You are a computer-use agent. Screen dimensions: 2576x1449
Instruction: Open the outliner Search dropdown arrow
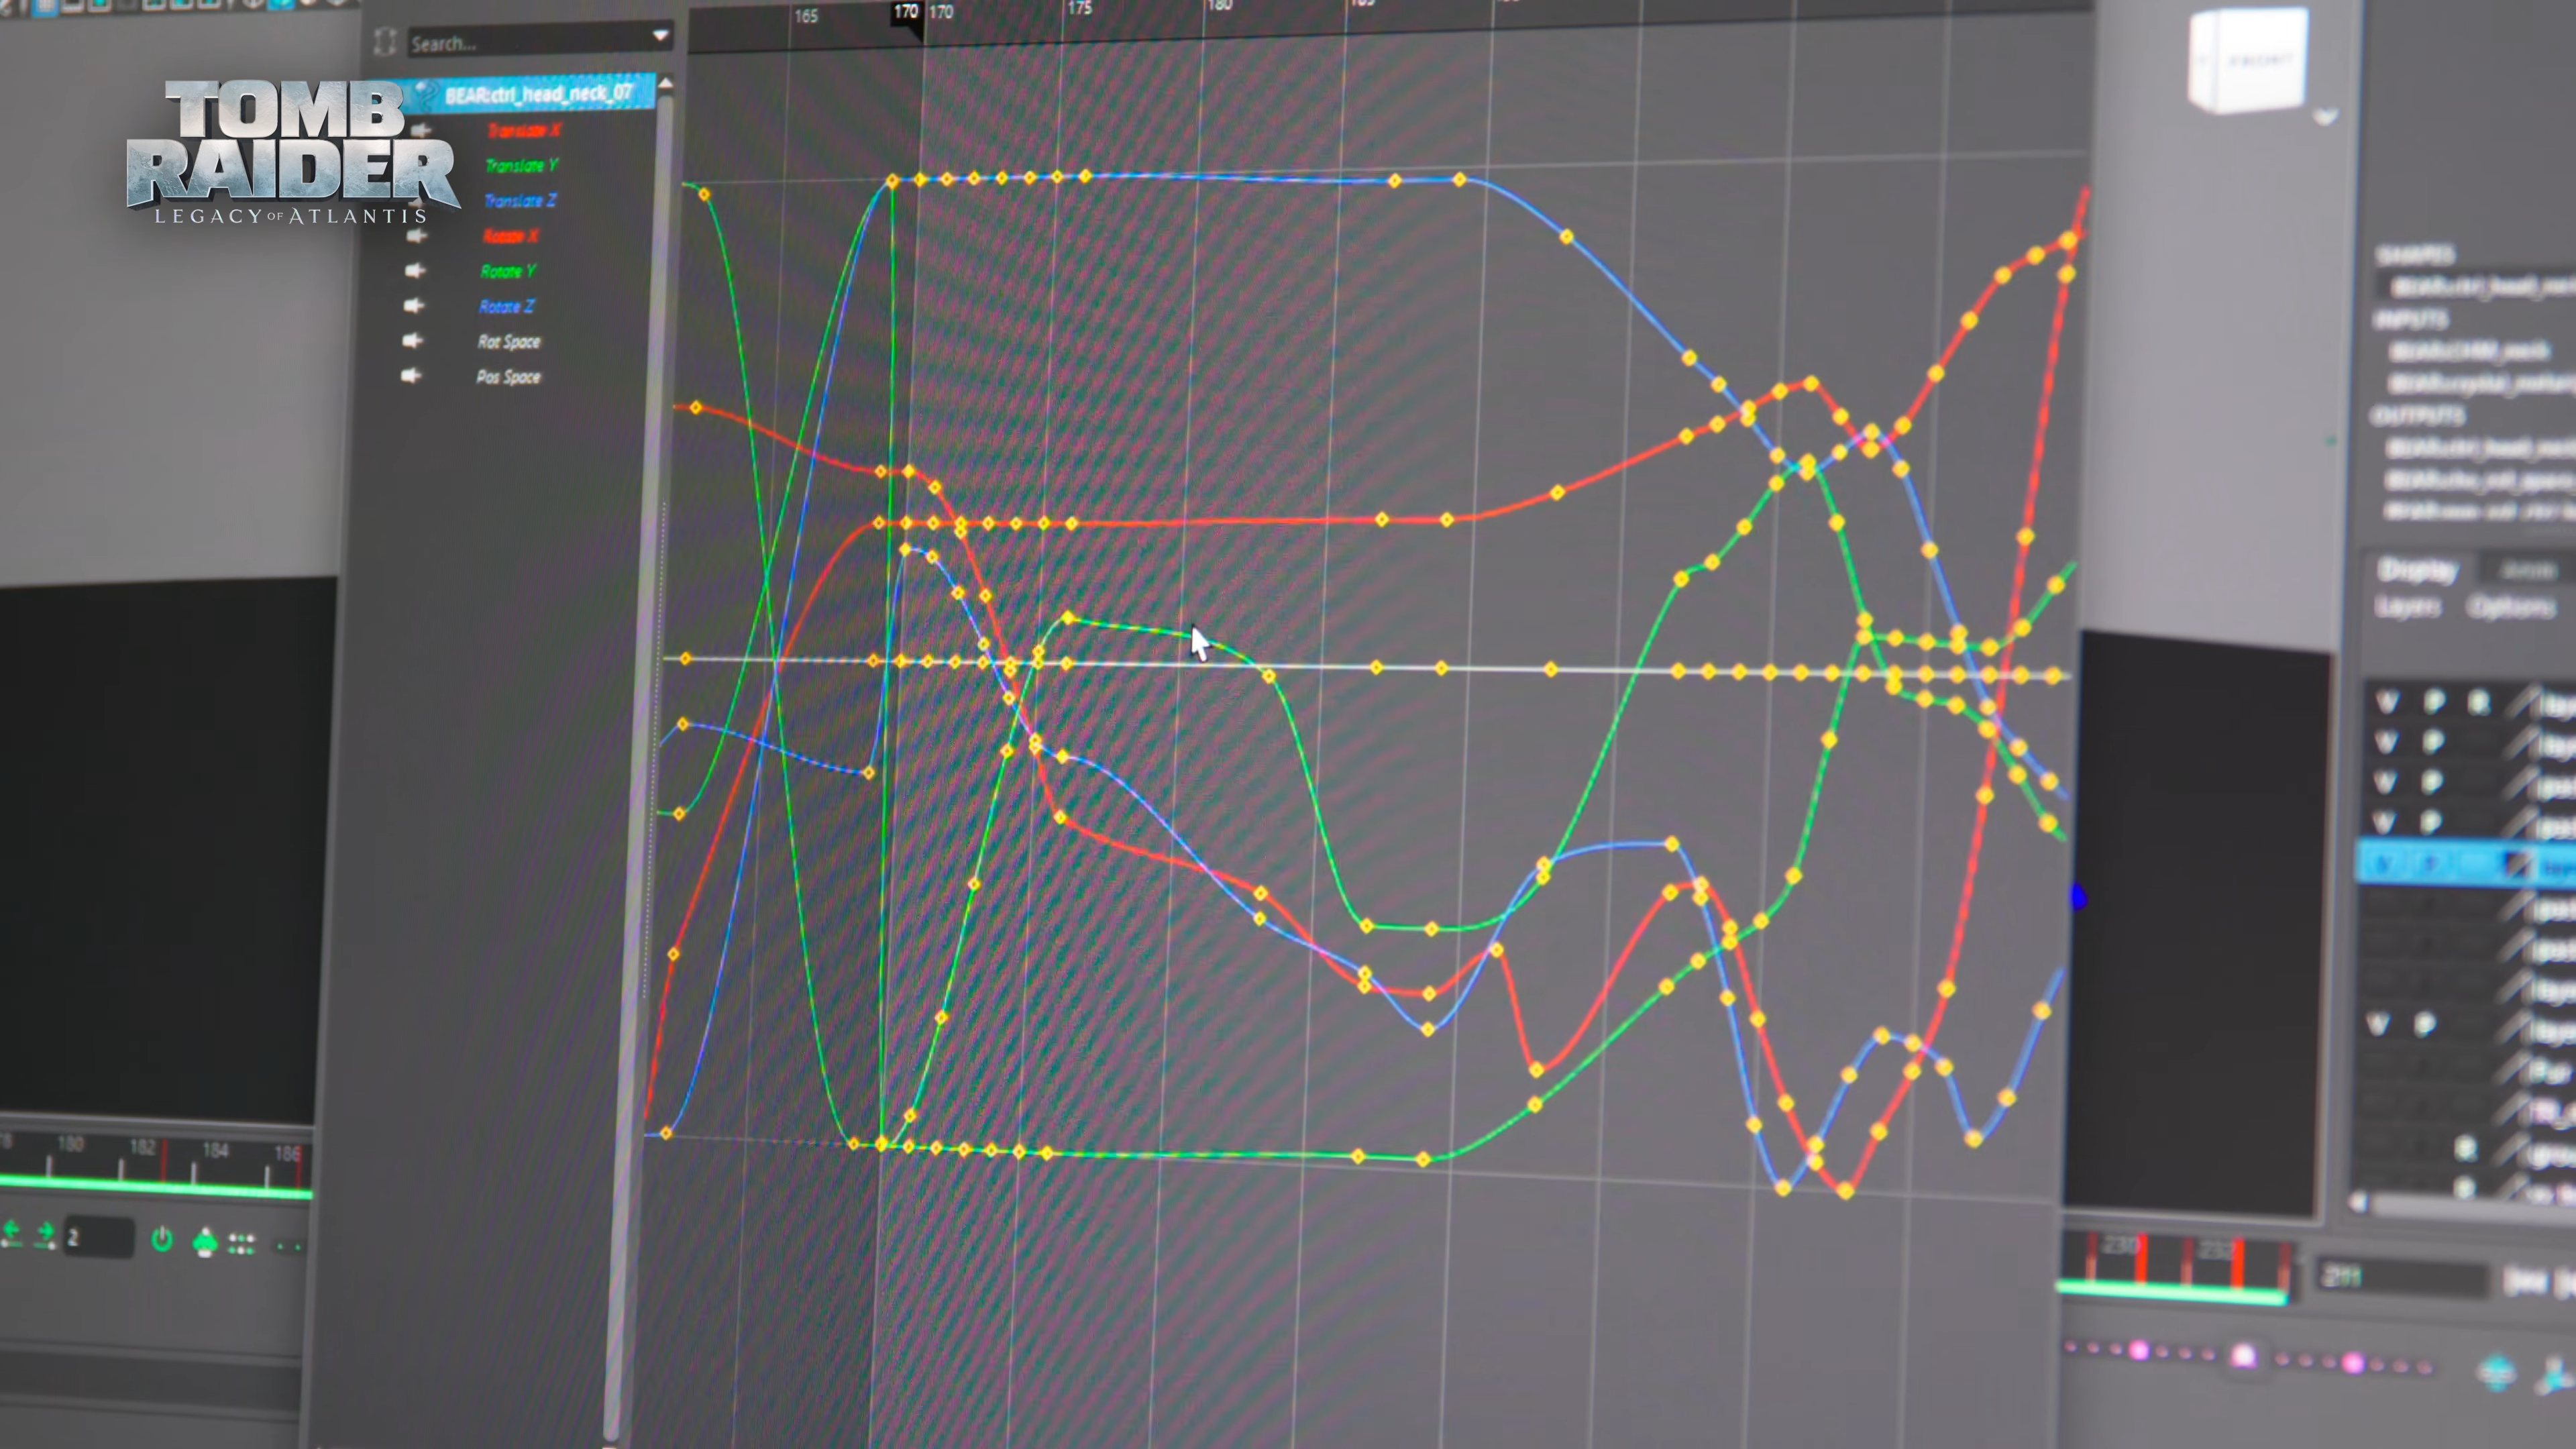pyautogui.click(x=660, y=35)
